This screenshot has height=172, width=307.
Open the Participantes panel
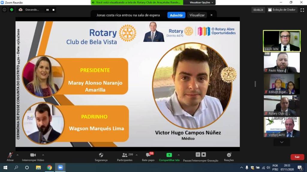coord(125,155)
